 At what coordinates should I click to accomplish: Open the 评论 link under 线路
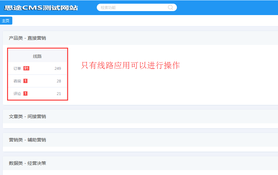coord(17,93)
